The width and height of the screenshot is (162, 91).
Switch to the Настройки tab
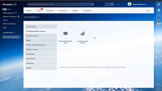87,11
